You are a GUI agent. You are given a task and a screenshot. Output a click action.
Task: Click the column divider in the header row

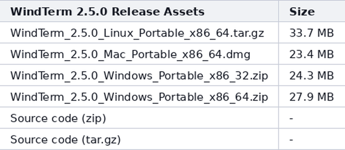click(279, 11)
